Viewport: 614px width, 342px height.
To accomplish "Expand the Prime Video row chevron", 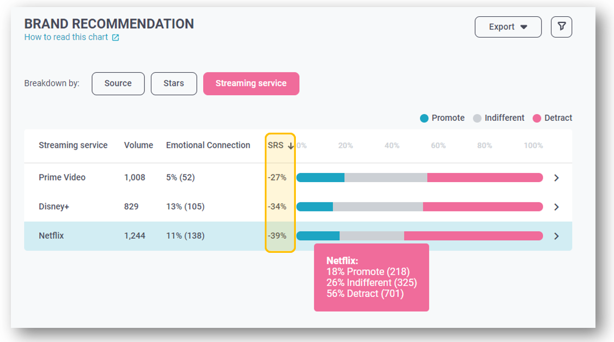I will point(556,178).
